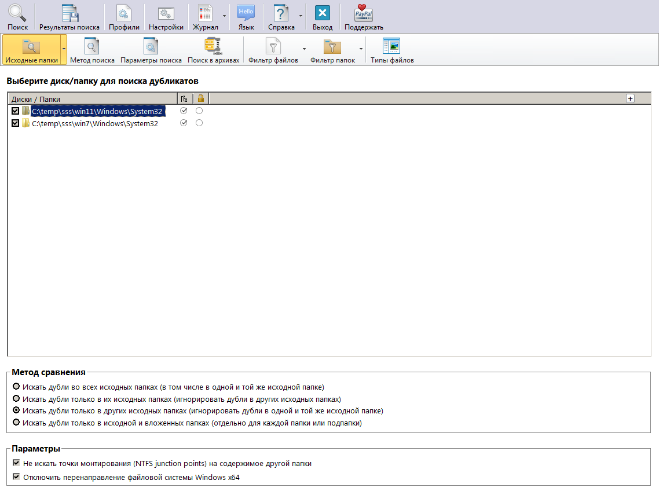Open Фильтр файлов section
The width and height of the screenshot is (659, 495).
(x=273, y=50)
